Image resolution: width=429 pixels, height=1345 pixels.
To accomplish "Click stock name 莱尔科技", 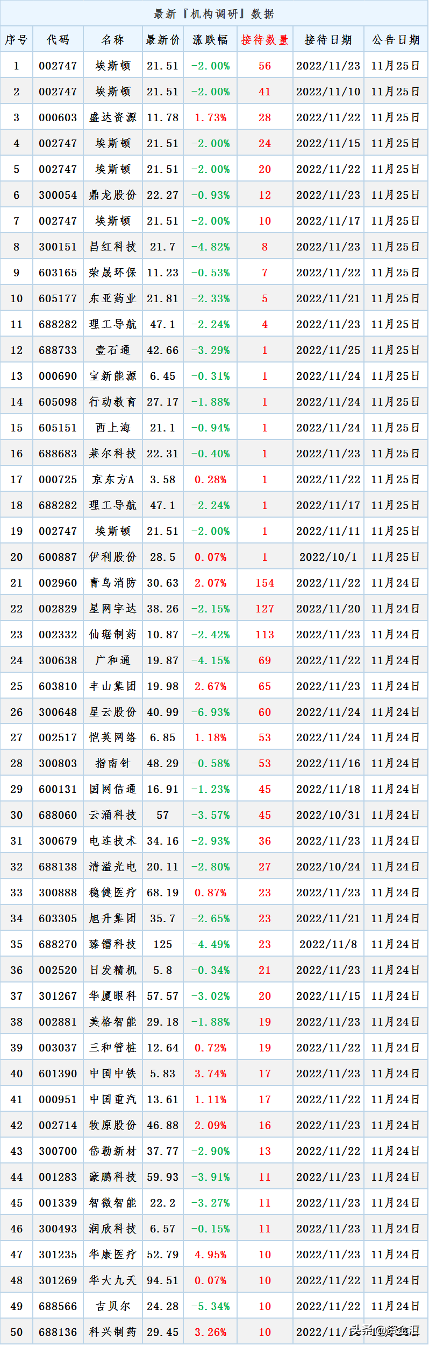I will tap(113, 454).
